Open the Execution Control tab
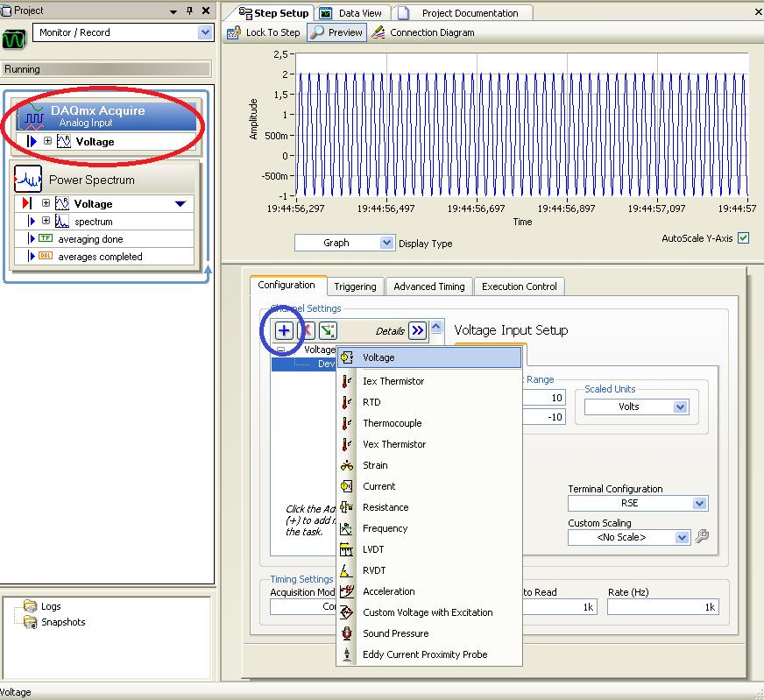Viewport: 764px width, 700px height. (x=520, y=286)
